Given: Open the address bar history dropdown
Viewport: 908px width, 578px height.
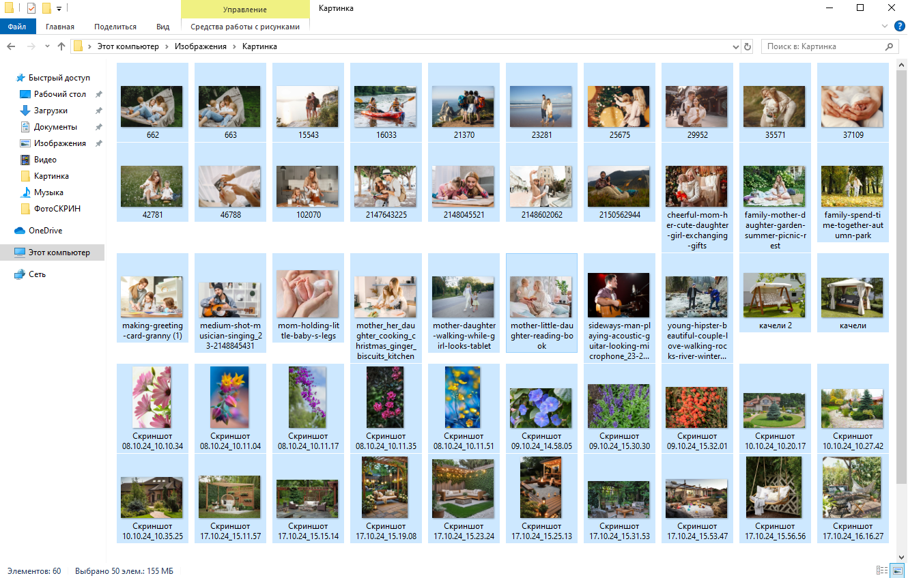Looking at the screenshot, I should click(x=735, y=46).
